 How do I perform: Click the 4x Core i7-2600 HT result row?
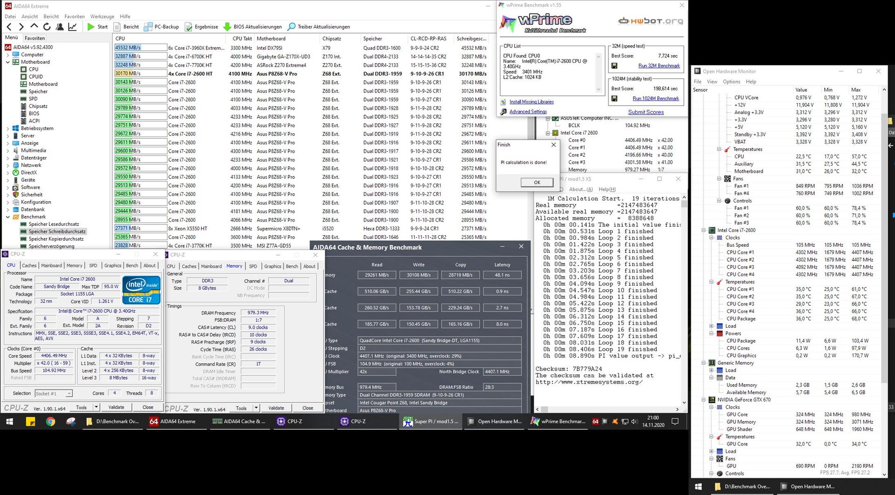coord(301,74)
